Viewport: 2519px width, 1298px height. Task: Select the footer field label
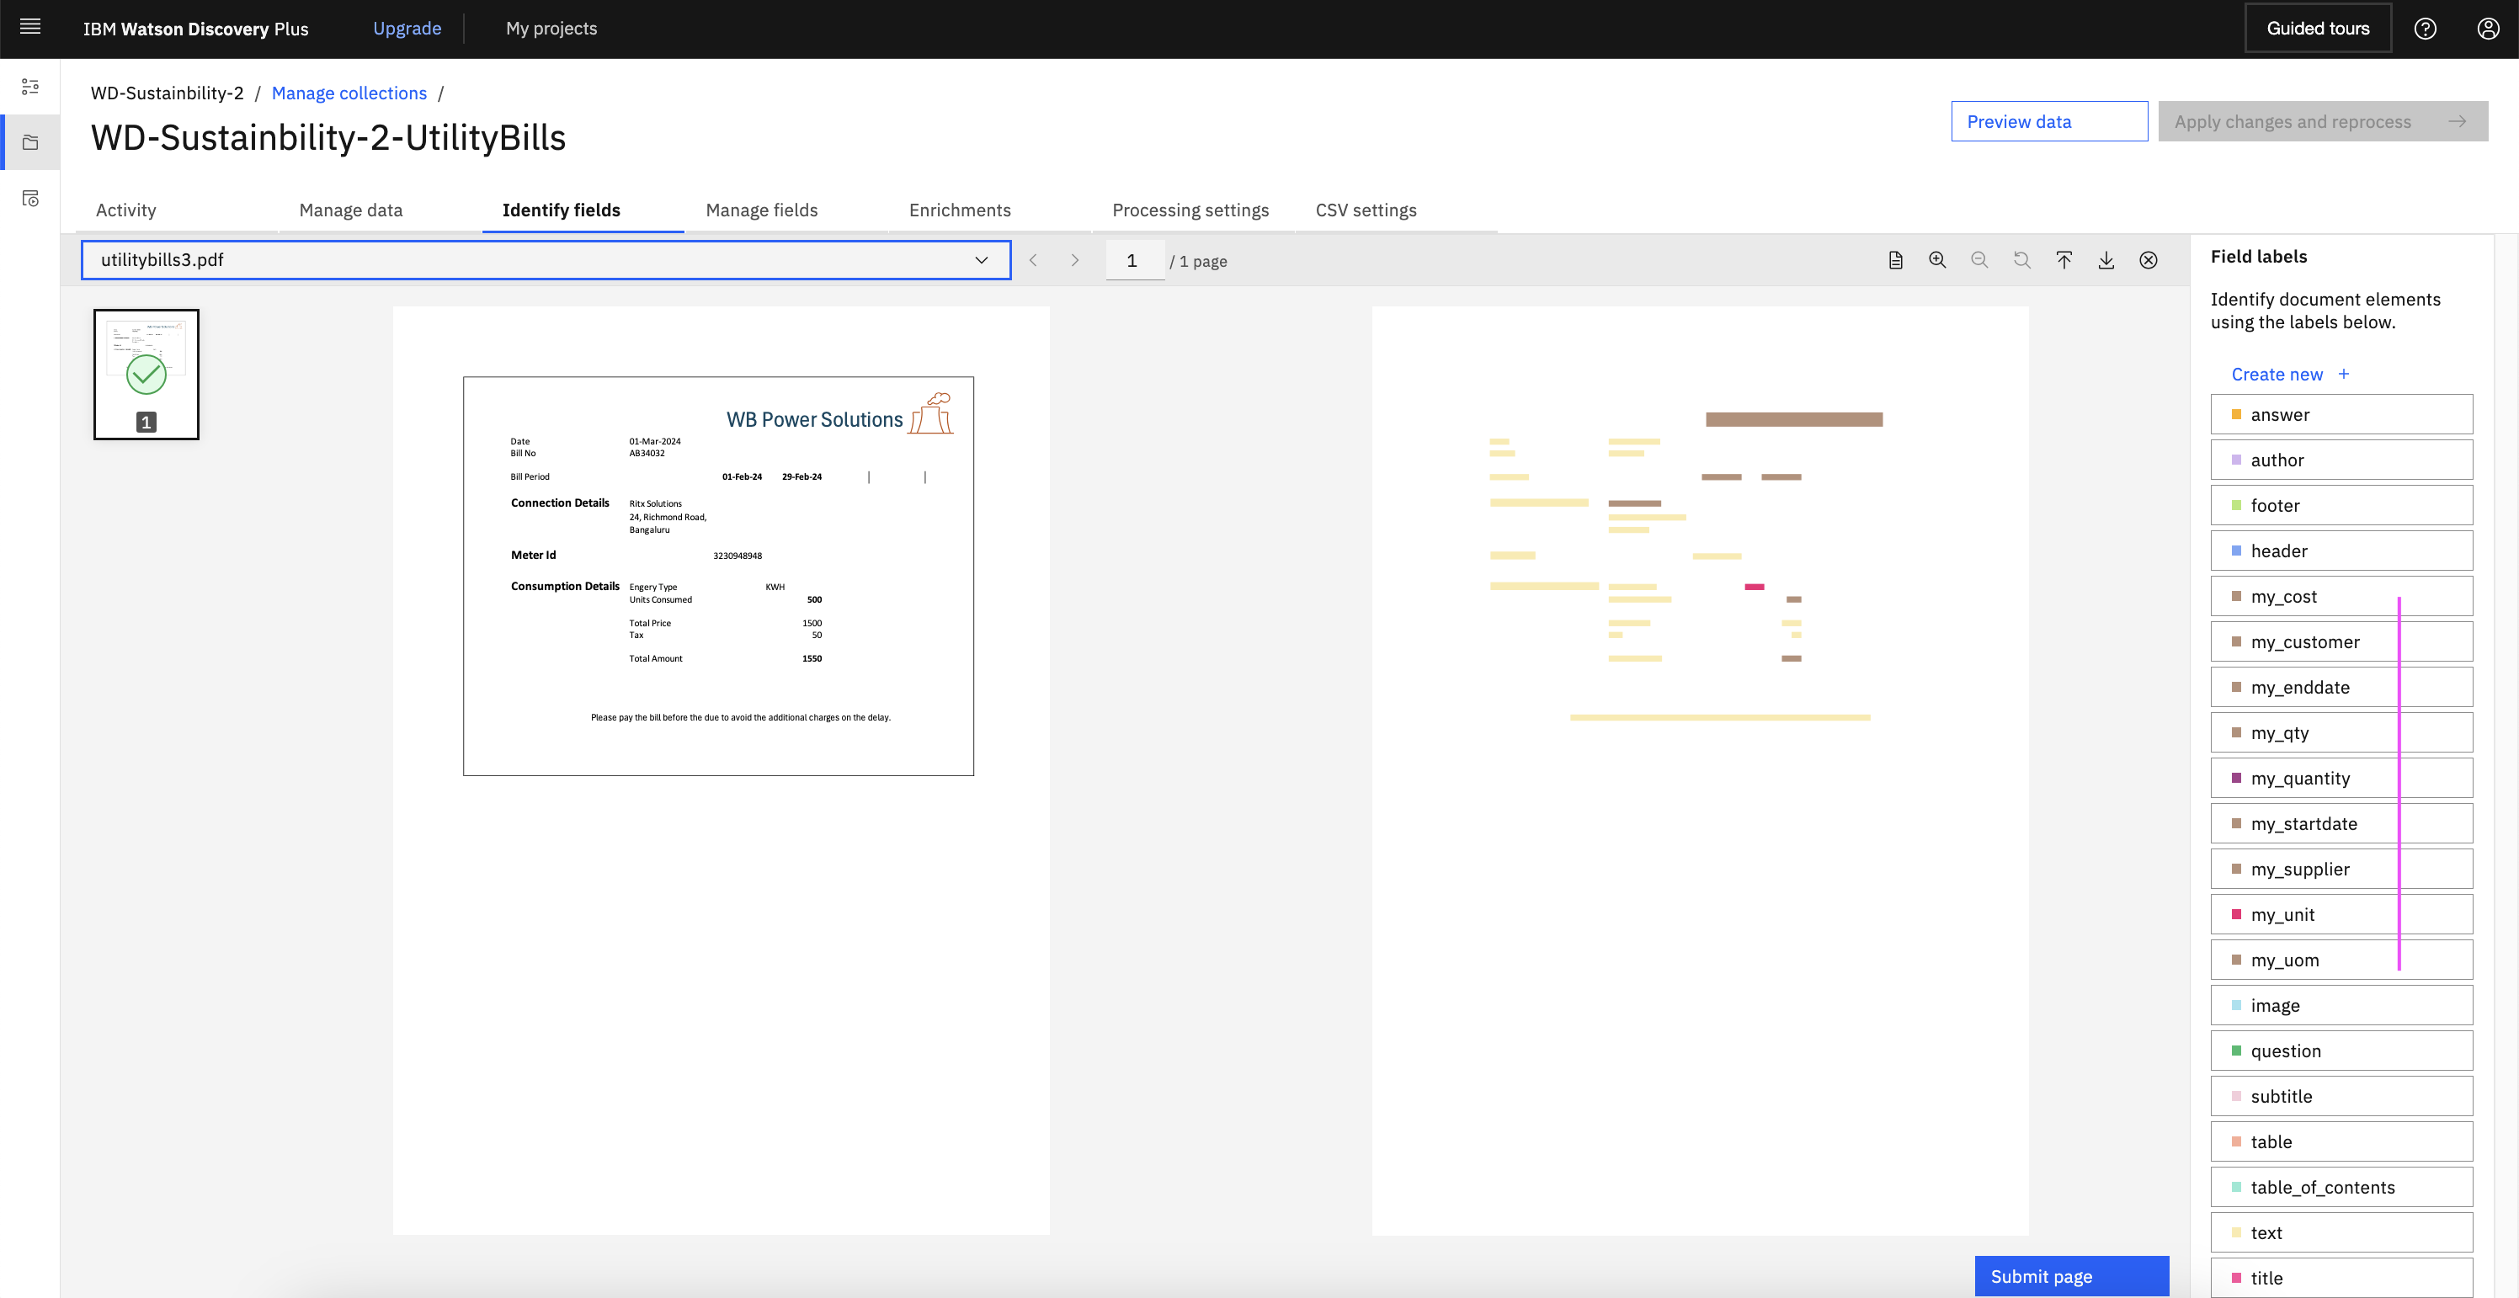point(2340,505)
